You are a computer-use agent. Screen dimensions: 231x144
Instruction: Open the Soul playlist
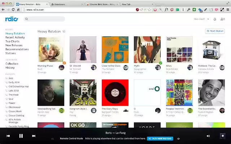[11, 99]
